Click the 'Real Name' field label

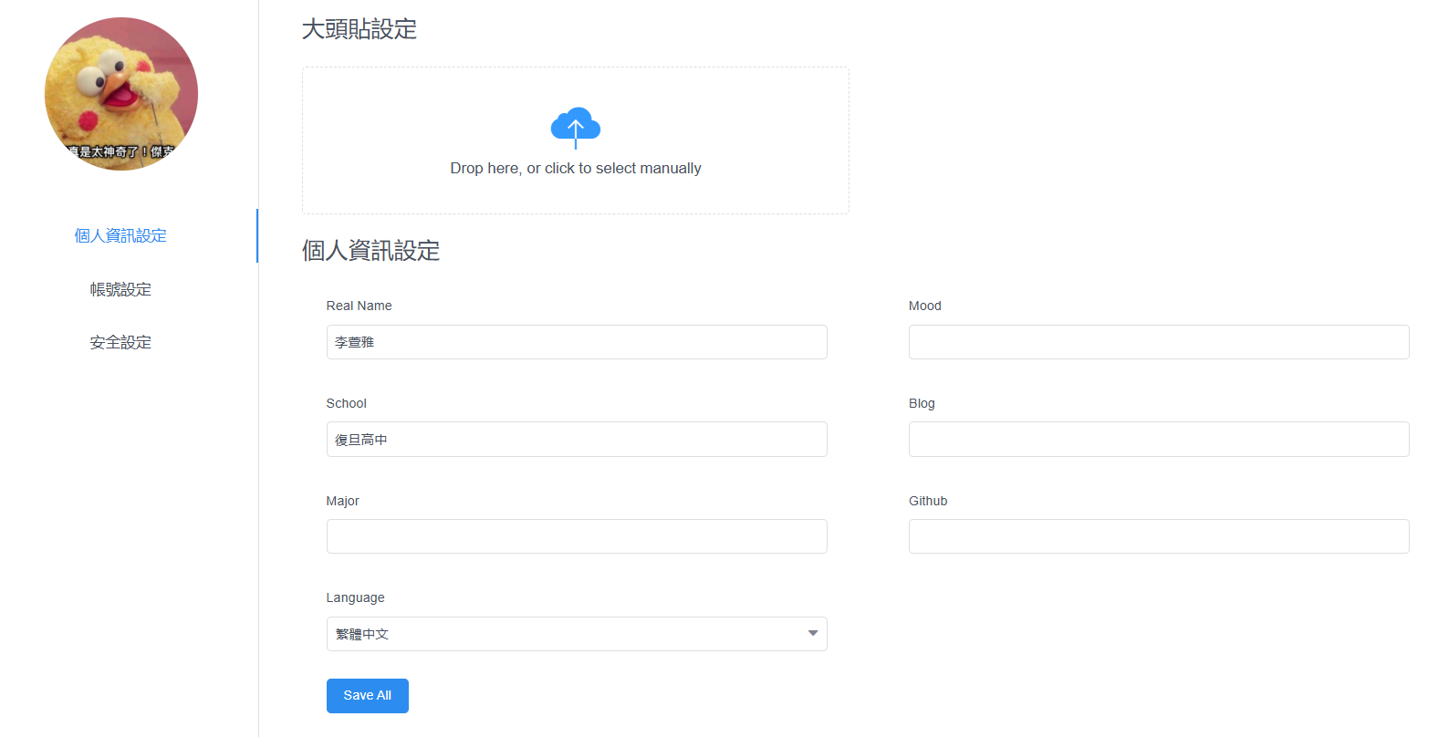pos(359,306)
